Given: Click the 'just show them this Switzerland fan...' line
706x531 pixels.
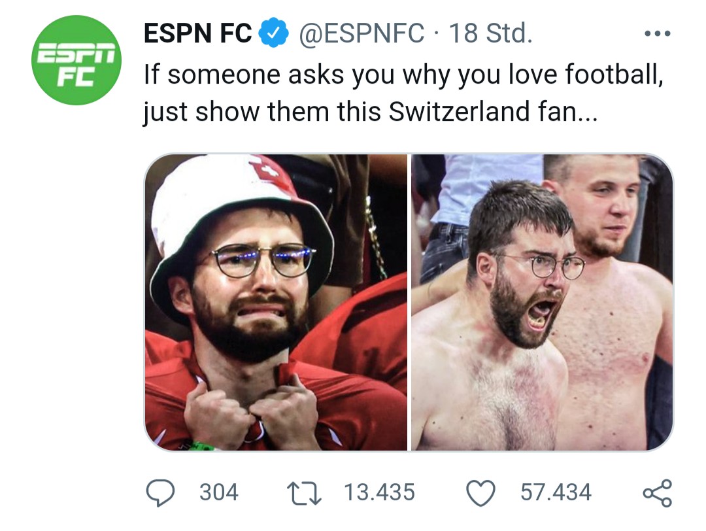Looking at the screenshot, I should [369, 112].
